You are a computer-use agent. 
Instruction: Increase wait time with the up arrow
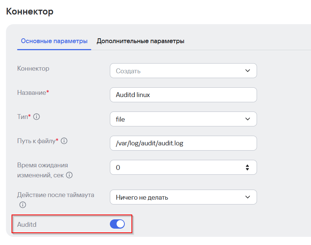(247, 165)
